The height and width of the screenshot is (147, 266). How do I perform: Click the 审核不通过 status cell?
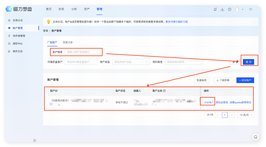(x=122, y=103)
